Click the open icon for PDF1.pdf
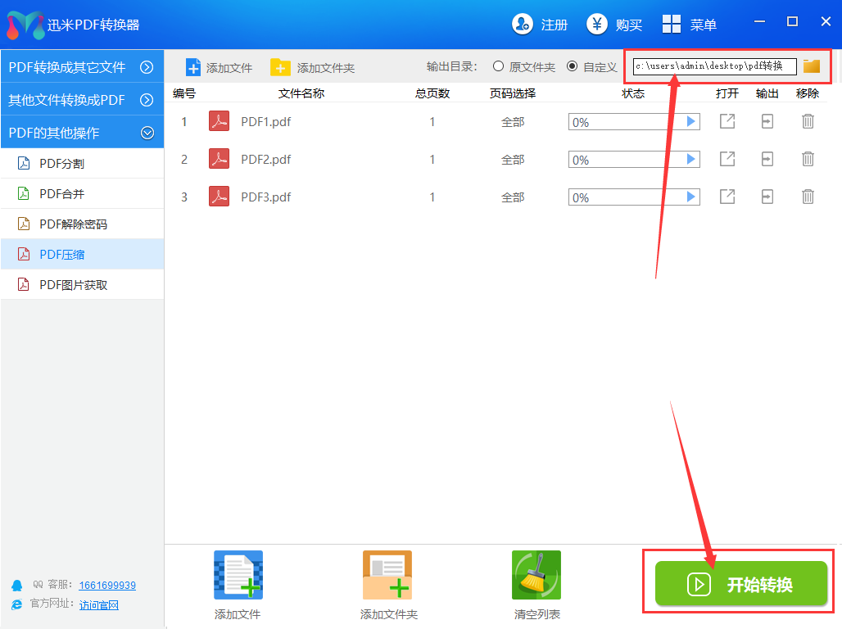Image resolution: width=842 pixels, height=629 pixels. (x=727, y=122)
